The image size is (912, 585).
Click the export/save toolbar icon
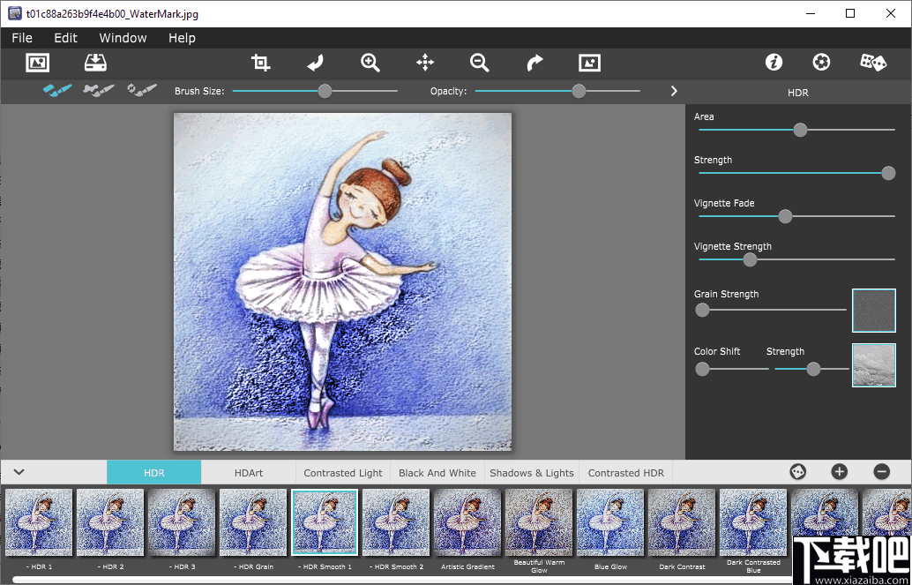(95, 62)
